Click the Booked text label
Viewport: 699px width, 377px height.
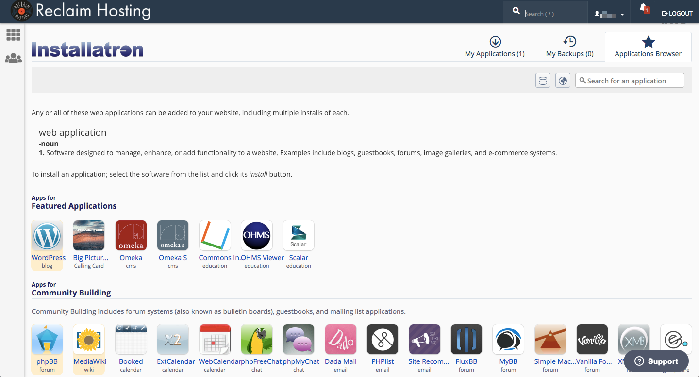pyautogui.click(x=131, y=361)
